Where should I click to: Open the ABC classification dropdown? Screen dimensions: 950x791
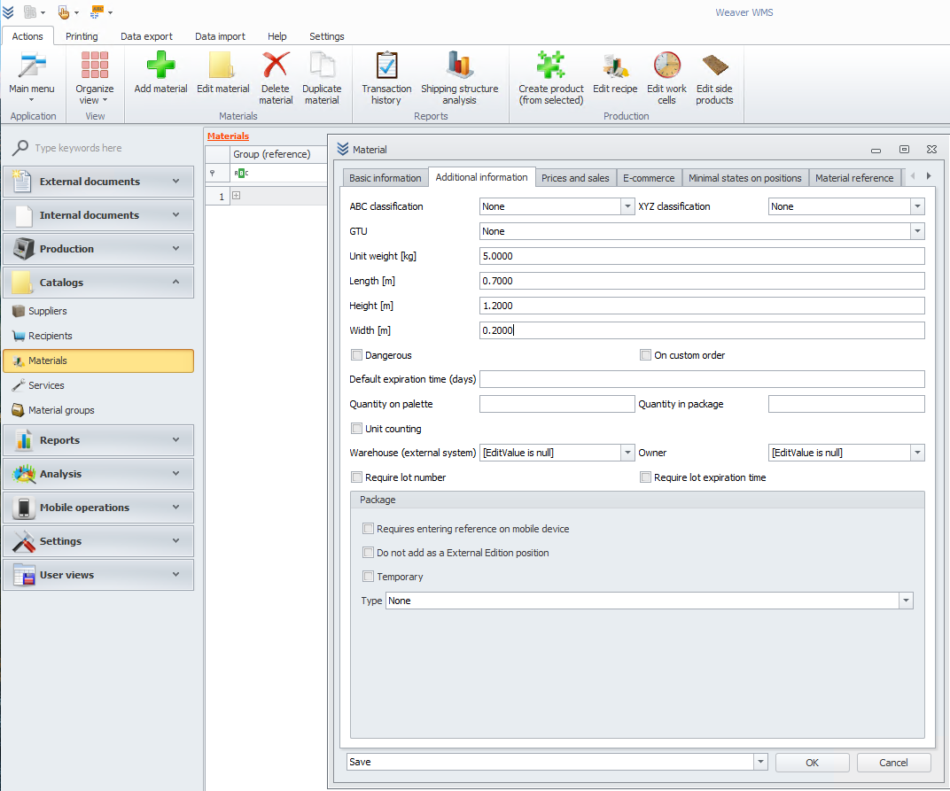[x=627, y=206]
